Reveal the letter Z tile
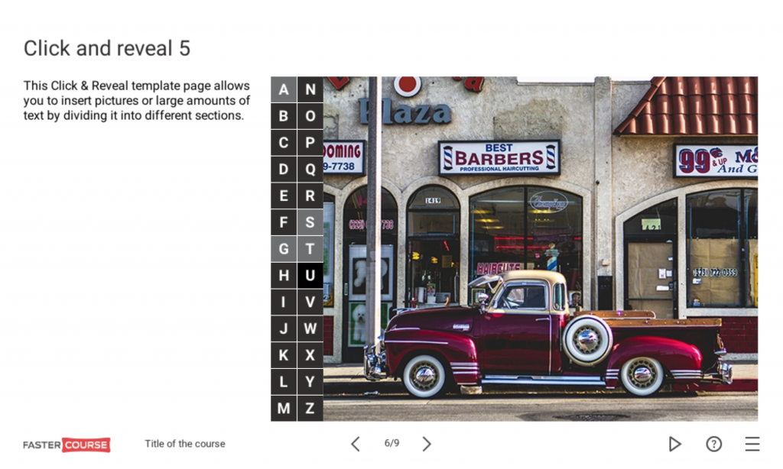 (x=310, y=408)
